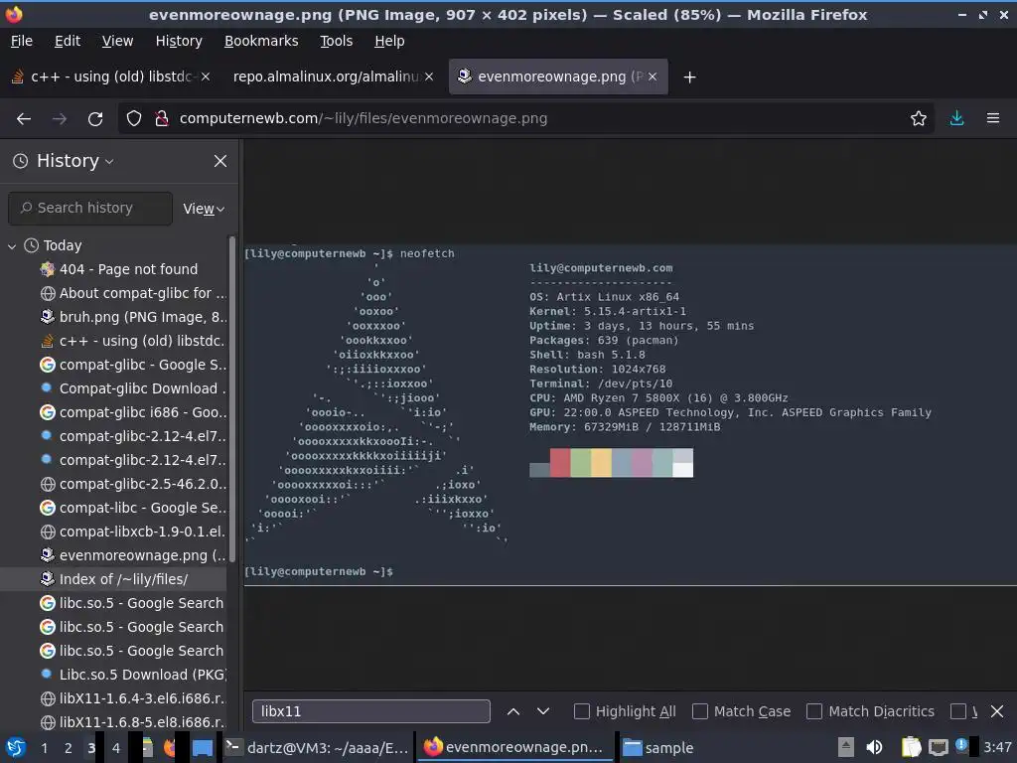Open the Firefox hamburger menu

pos(993,118)
